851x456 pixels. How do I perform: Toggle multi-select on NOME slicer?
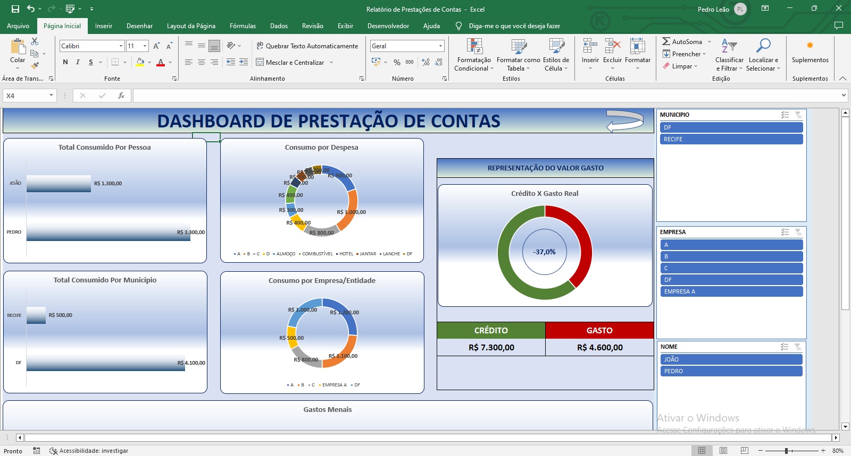tap(785, 347)
